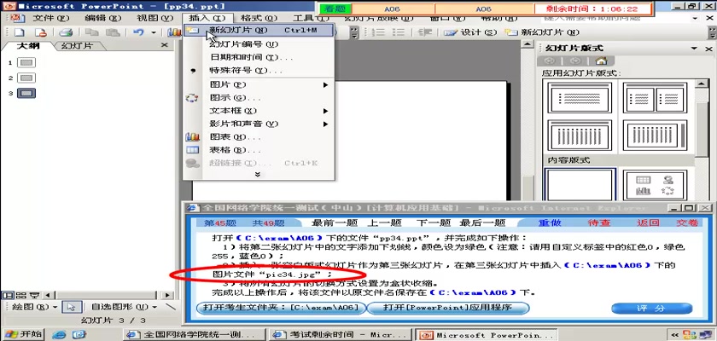Click slide area scroll-up arrow
Screen dimensions: 717x341
tap(528, 44)
